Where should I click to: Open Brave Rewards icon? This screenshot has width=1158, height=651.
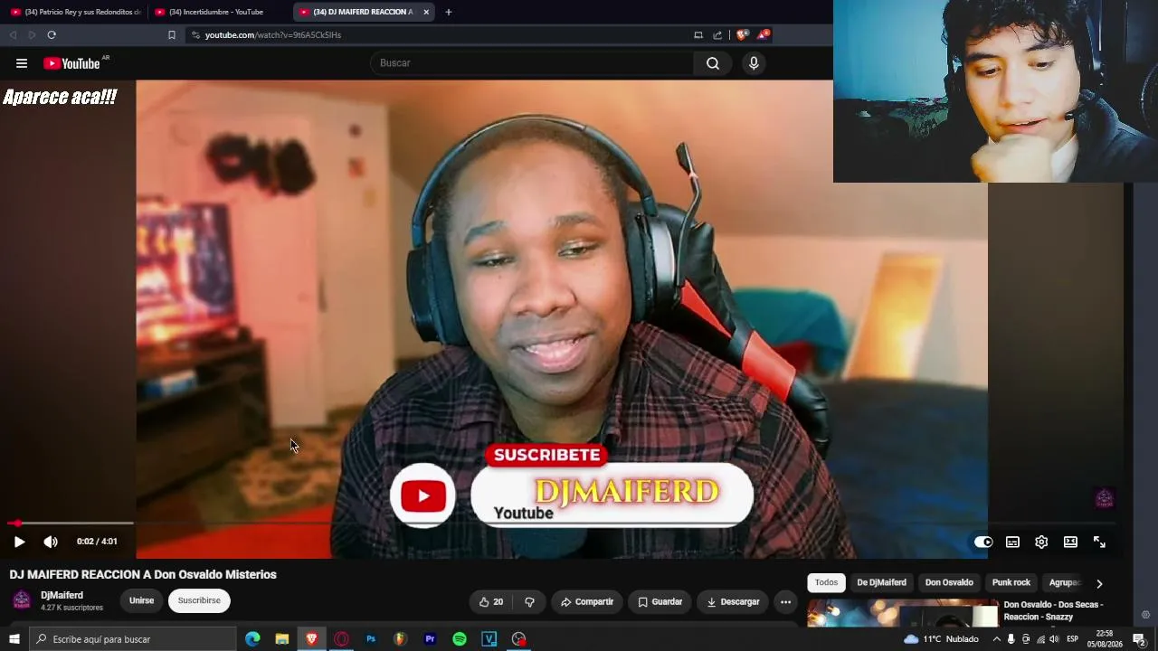764,35
